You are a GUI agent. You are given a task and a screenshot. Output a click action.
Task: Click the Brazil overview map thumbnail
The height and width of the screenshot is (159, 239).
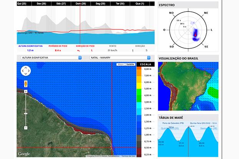pyautogui.click(x=188, y=86)
